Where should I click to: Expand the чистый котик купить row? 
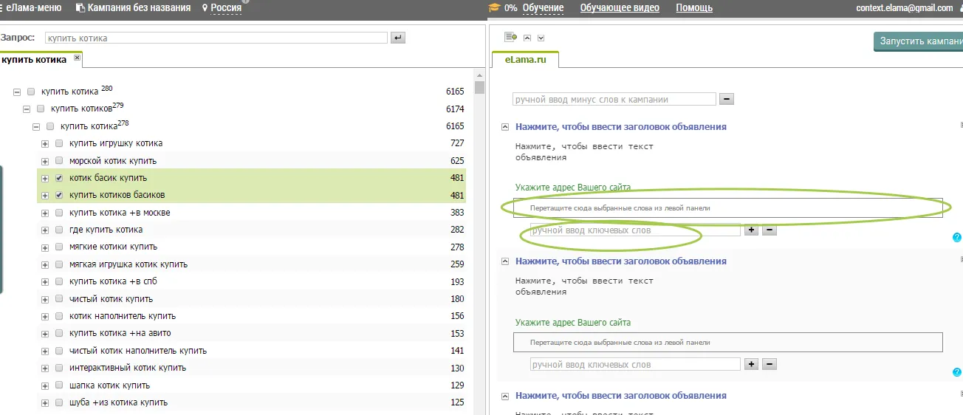pyautogui.click(x=45, y=299)
